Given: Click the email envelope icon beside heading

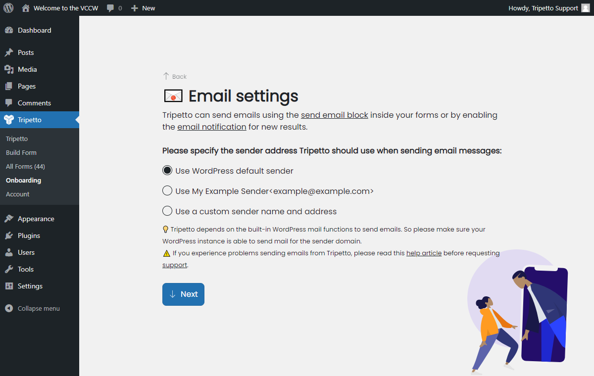Looking at the screenshot, I should (x=173, y=96).
